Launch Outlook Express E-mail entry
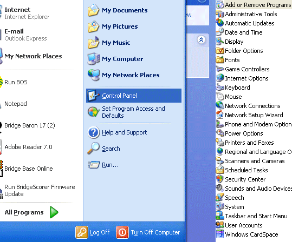 pos(25,35)
